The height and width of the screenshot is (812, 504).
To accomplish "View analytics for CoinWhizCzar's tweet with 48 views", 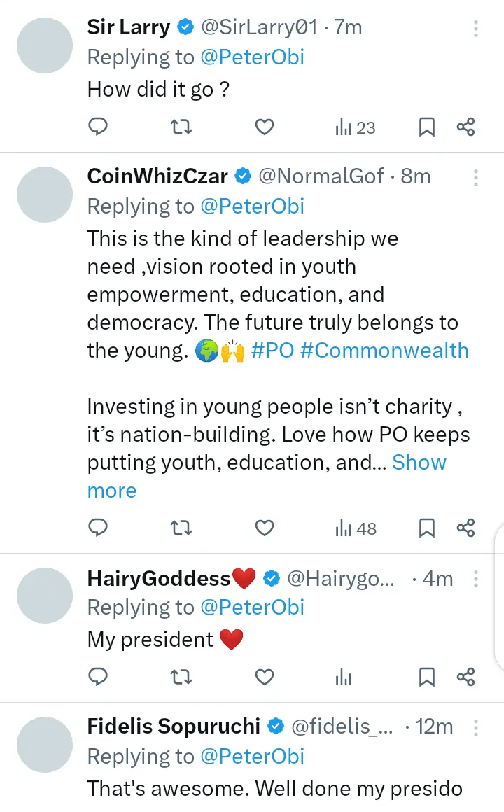I will click(x=356, y=528).
